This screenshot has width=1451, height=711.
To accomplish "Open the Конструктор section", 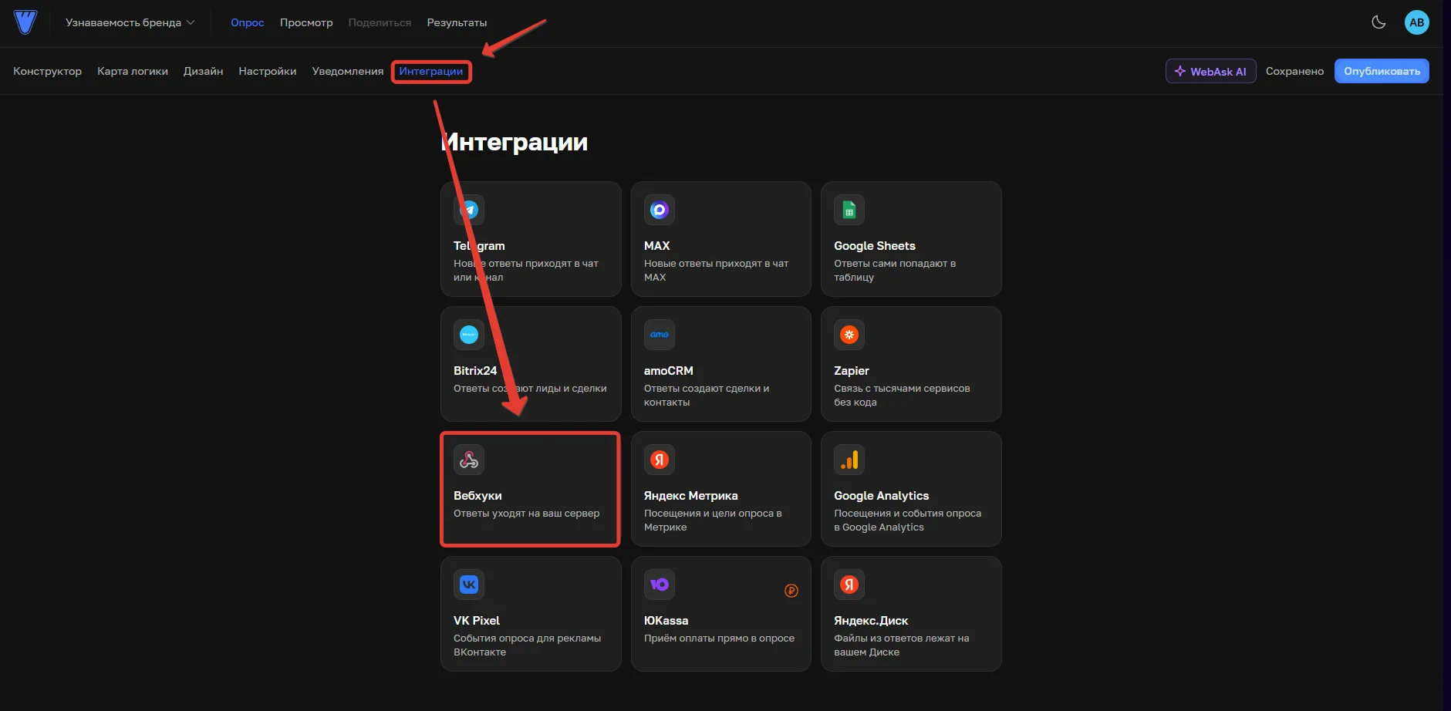I will click(x=47, y=71).
